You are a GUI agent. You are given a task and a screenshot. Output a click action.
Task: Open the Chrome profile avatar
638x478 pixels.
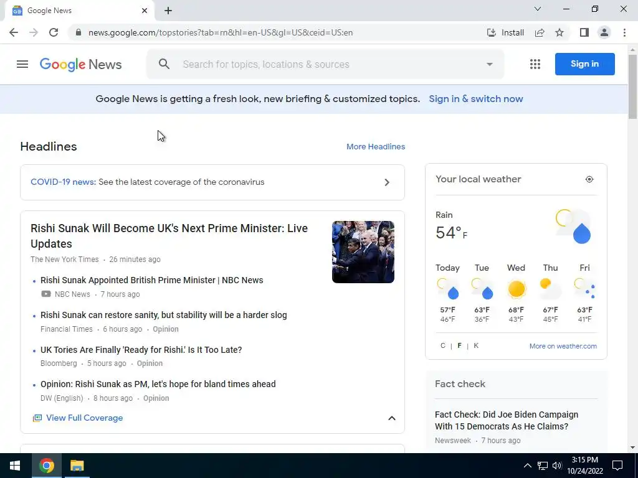point(604,32)
